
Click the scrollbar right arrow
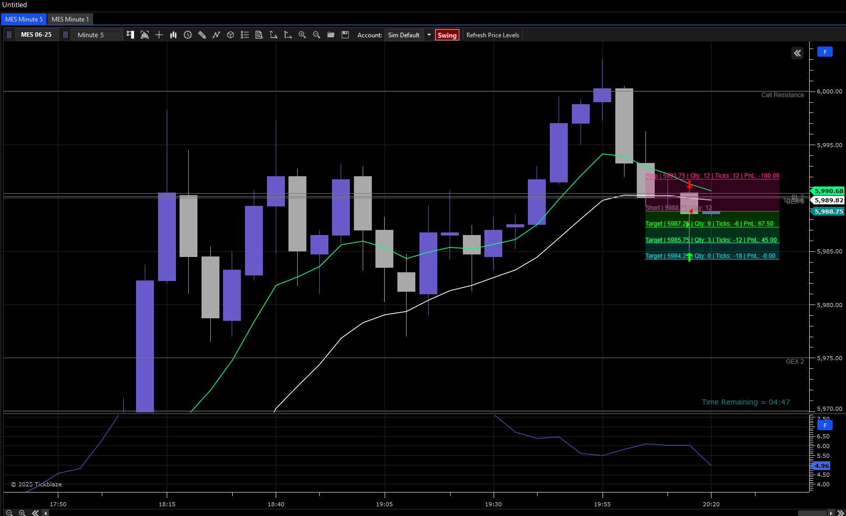tap(831, 512)
